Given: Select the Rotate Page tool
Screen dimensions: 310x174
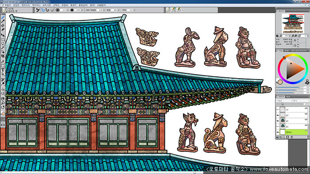Looking at the screenshot, I should pyautogui.click(x=3, y=107).
